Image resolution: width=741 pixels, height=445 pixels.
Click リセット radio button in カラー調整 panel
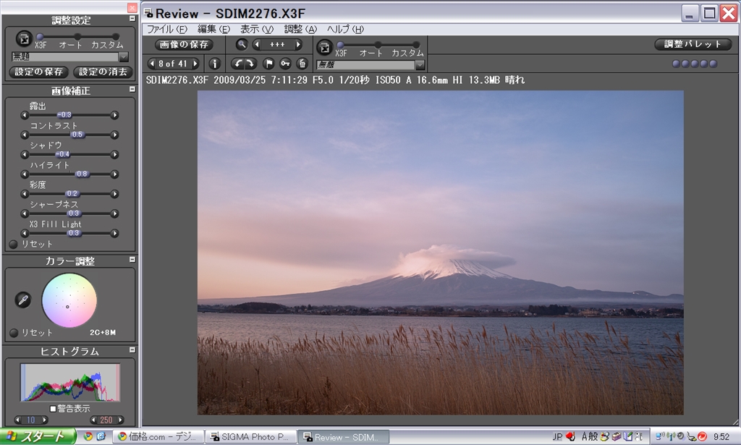(x=13, y=333)
